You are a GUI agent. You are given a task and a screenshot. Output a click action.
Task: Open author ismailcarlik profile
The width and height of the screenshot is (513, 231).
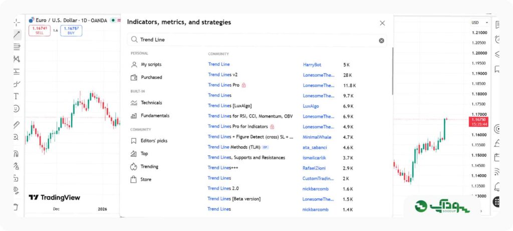click(314, 158)
